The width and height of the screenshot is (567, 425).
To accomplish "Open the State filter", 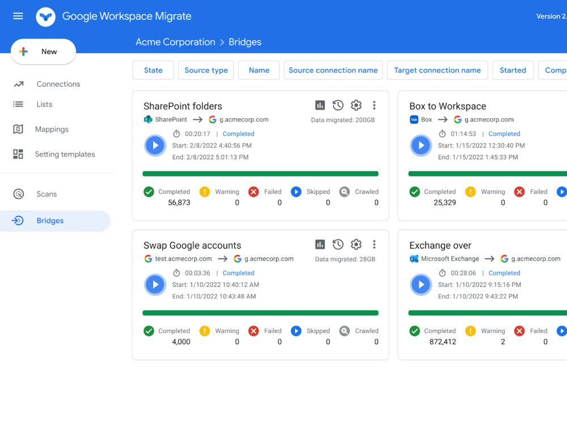I will (153, 70).
